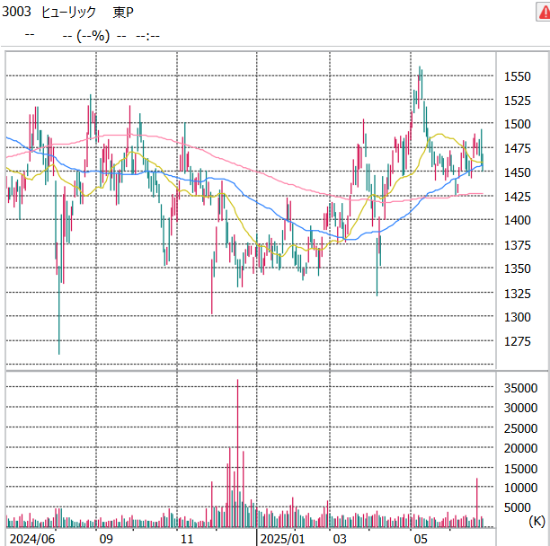Click the (K) volume unit label

point(537,521)
